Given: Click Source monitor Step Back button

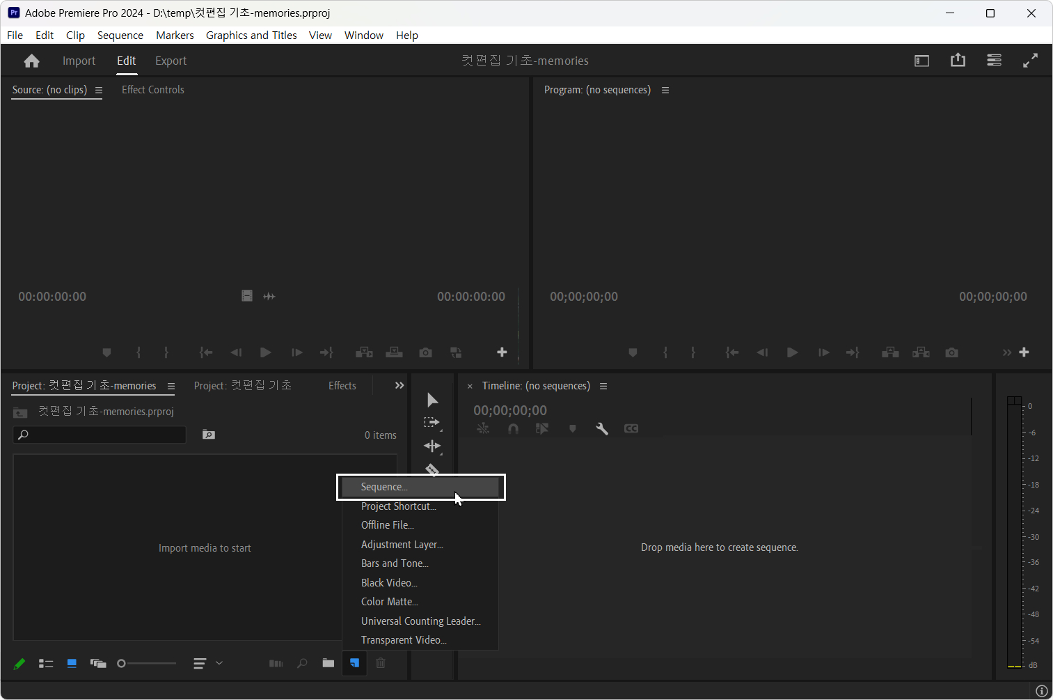Looking at the screenshot, I should (x=236, y=352).
